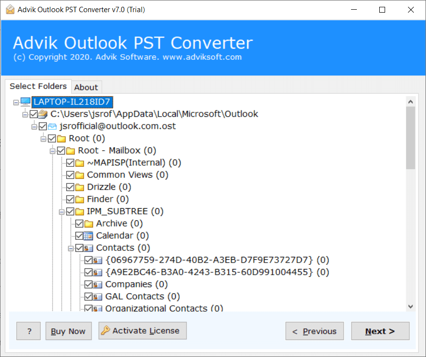426x357 pixels.
Task: Select the Calendar icon in the tree
Action: [89, 235]
